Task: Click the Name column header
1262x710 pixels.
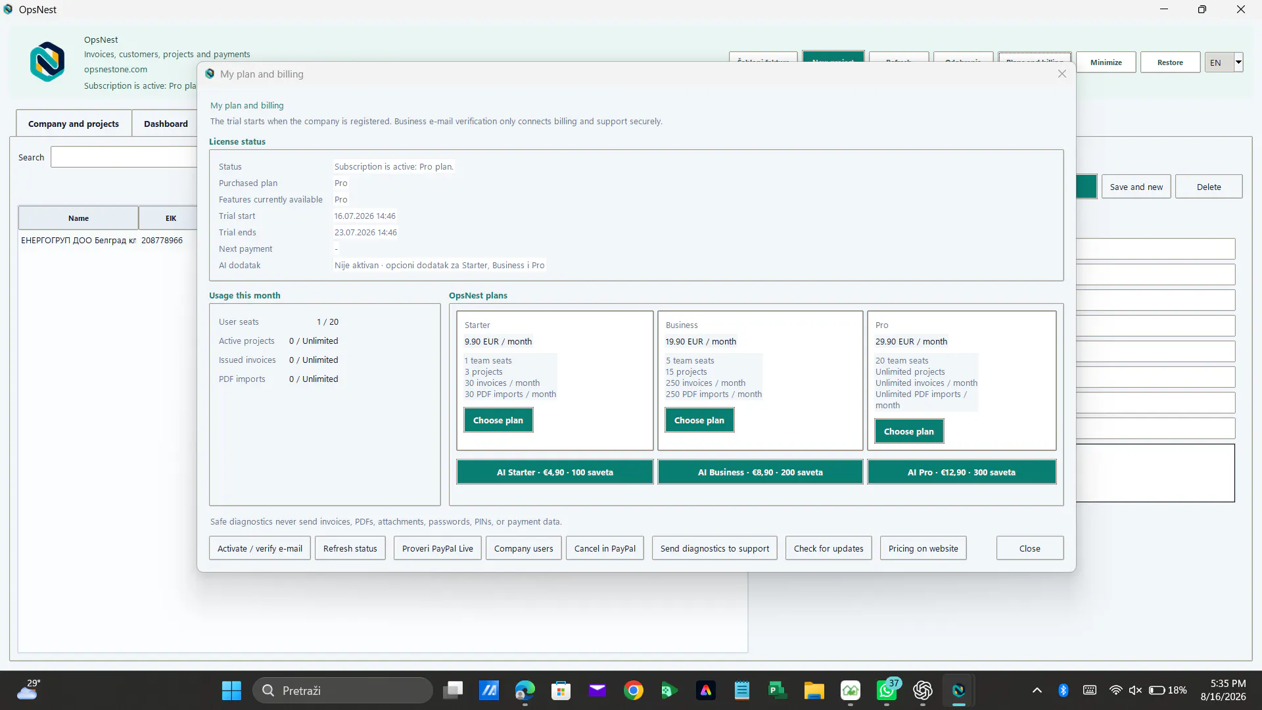Action: [x=78, y=218]
